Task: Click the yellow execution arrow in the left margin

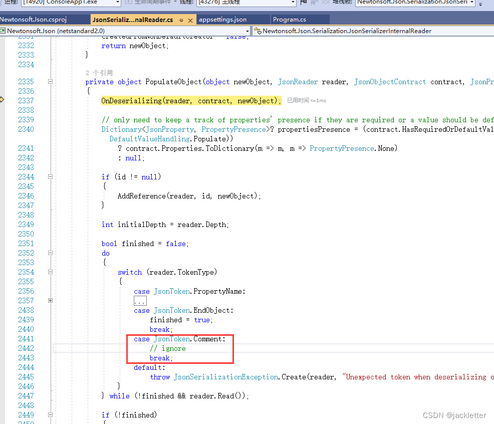Action: (x=2, y=100)
